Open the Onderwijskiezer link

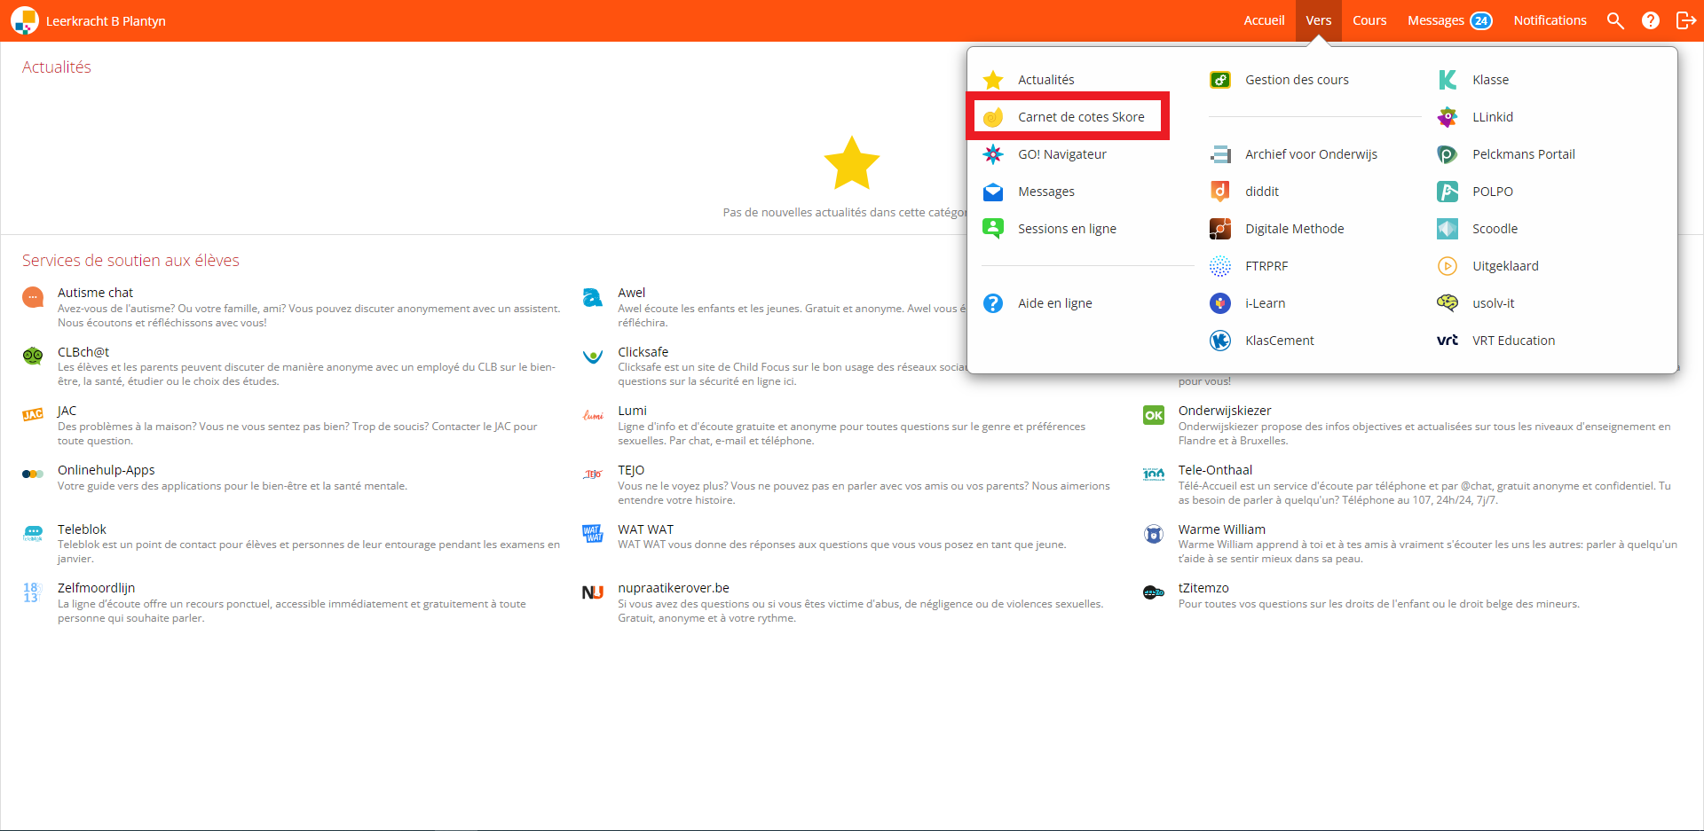pos(1224,411)
